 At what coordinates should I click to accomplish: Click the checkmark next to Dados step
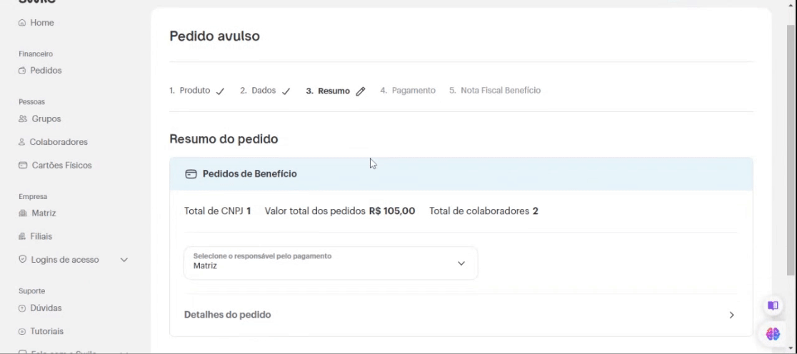click(x=286, y=91)
